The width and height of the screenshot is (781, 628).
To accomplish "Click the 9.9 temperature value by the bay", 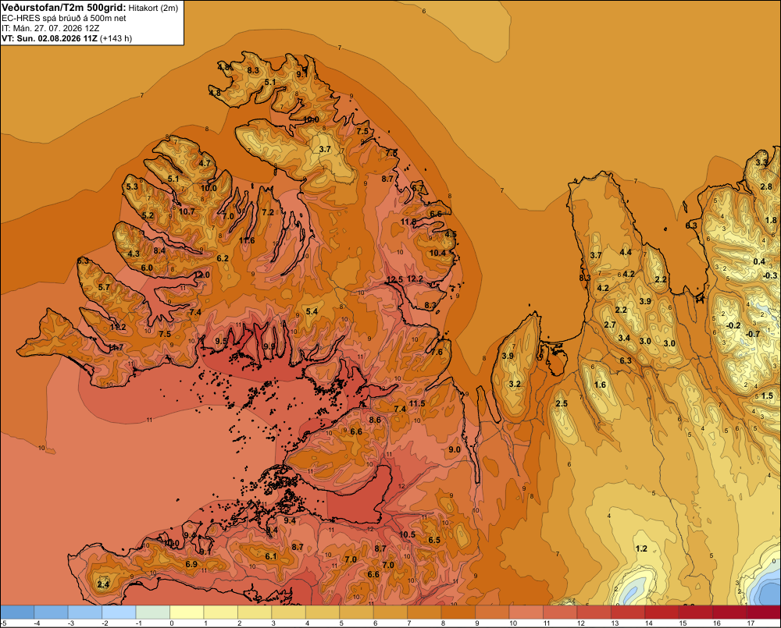I will click(269, 346).
